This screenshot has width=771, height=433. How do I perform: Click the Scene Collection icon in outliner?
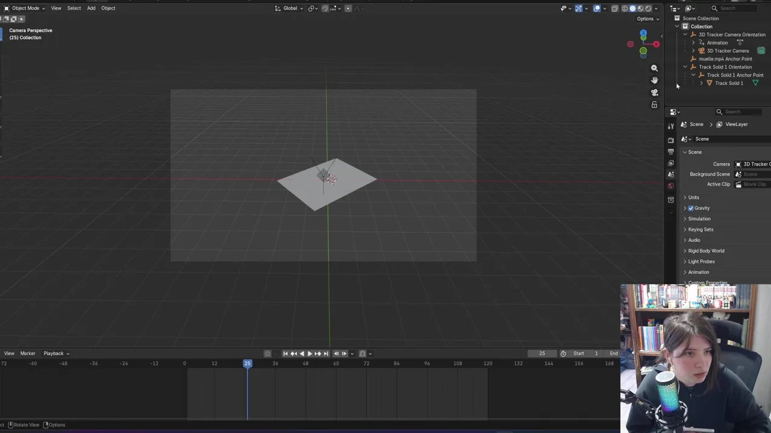coord(677,18)
